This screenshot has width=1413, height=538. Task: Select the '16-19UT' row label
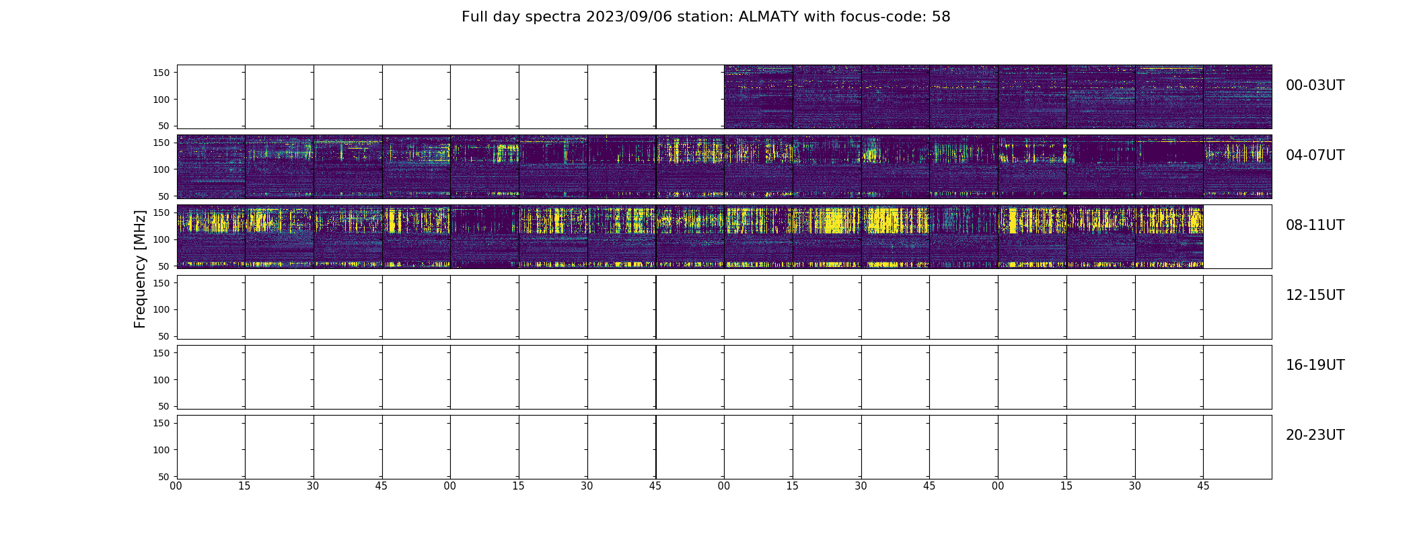pos(1315,365)
